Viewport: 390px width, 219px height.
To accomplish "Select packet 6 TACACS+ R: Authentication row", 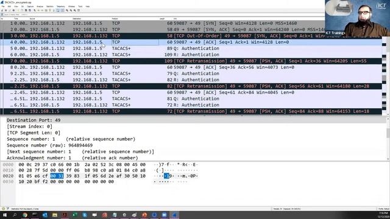I will pyautogui.click(x=191, y=55).
